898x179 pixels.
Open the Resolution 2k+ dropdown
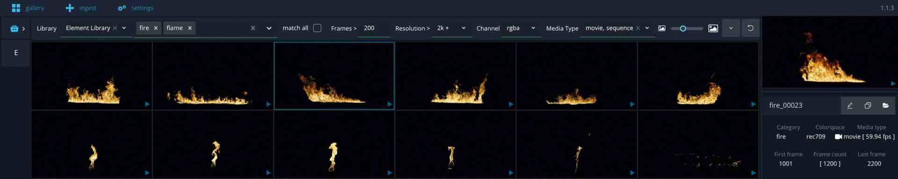[x=451, y=28]
